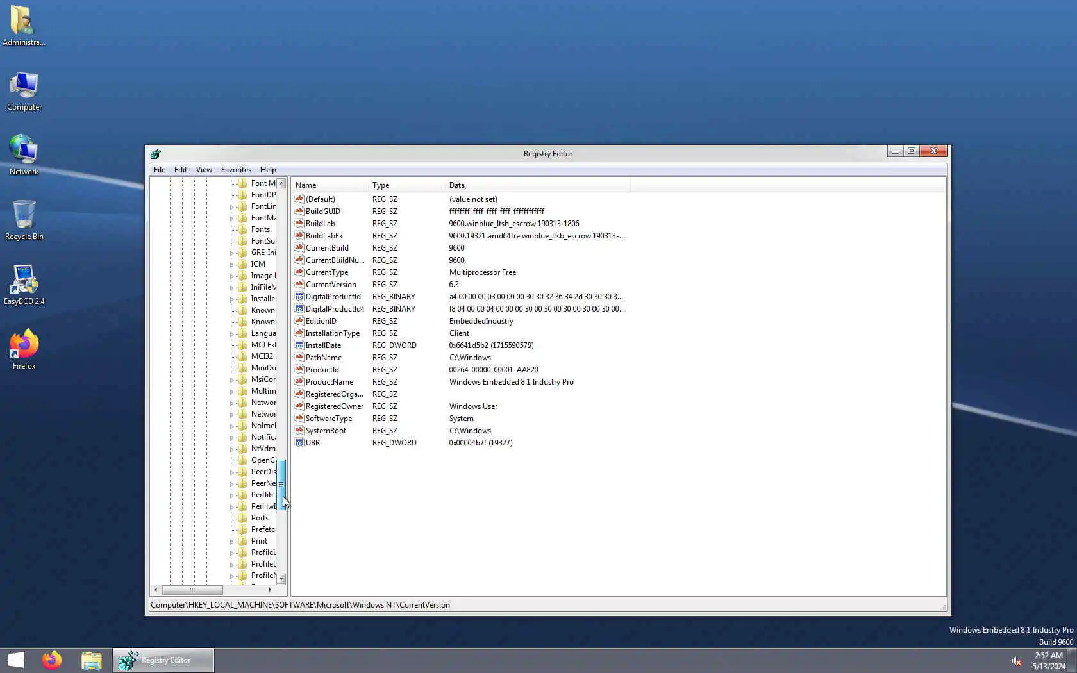Click the Fonts folder icon in tree
This screenshot has width=1077, height=673.
242,229
